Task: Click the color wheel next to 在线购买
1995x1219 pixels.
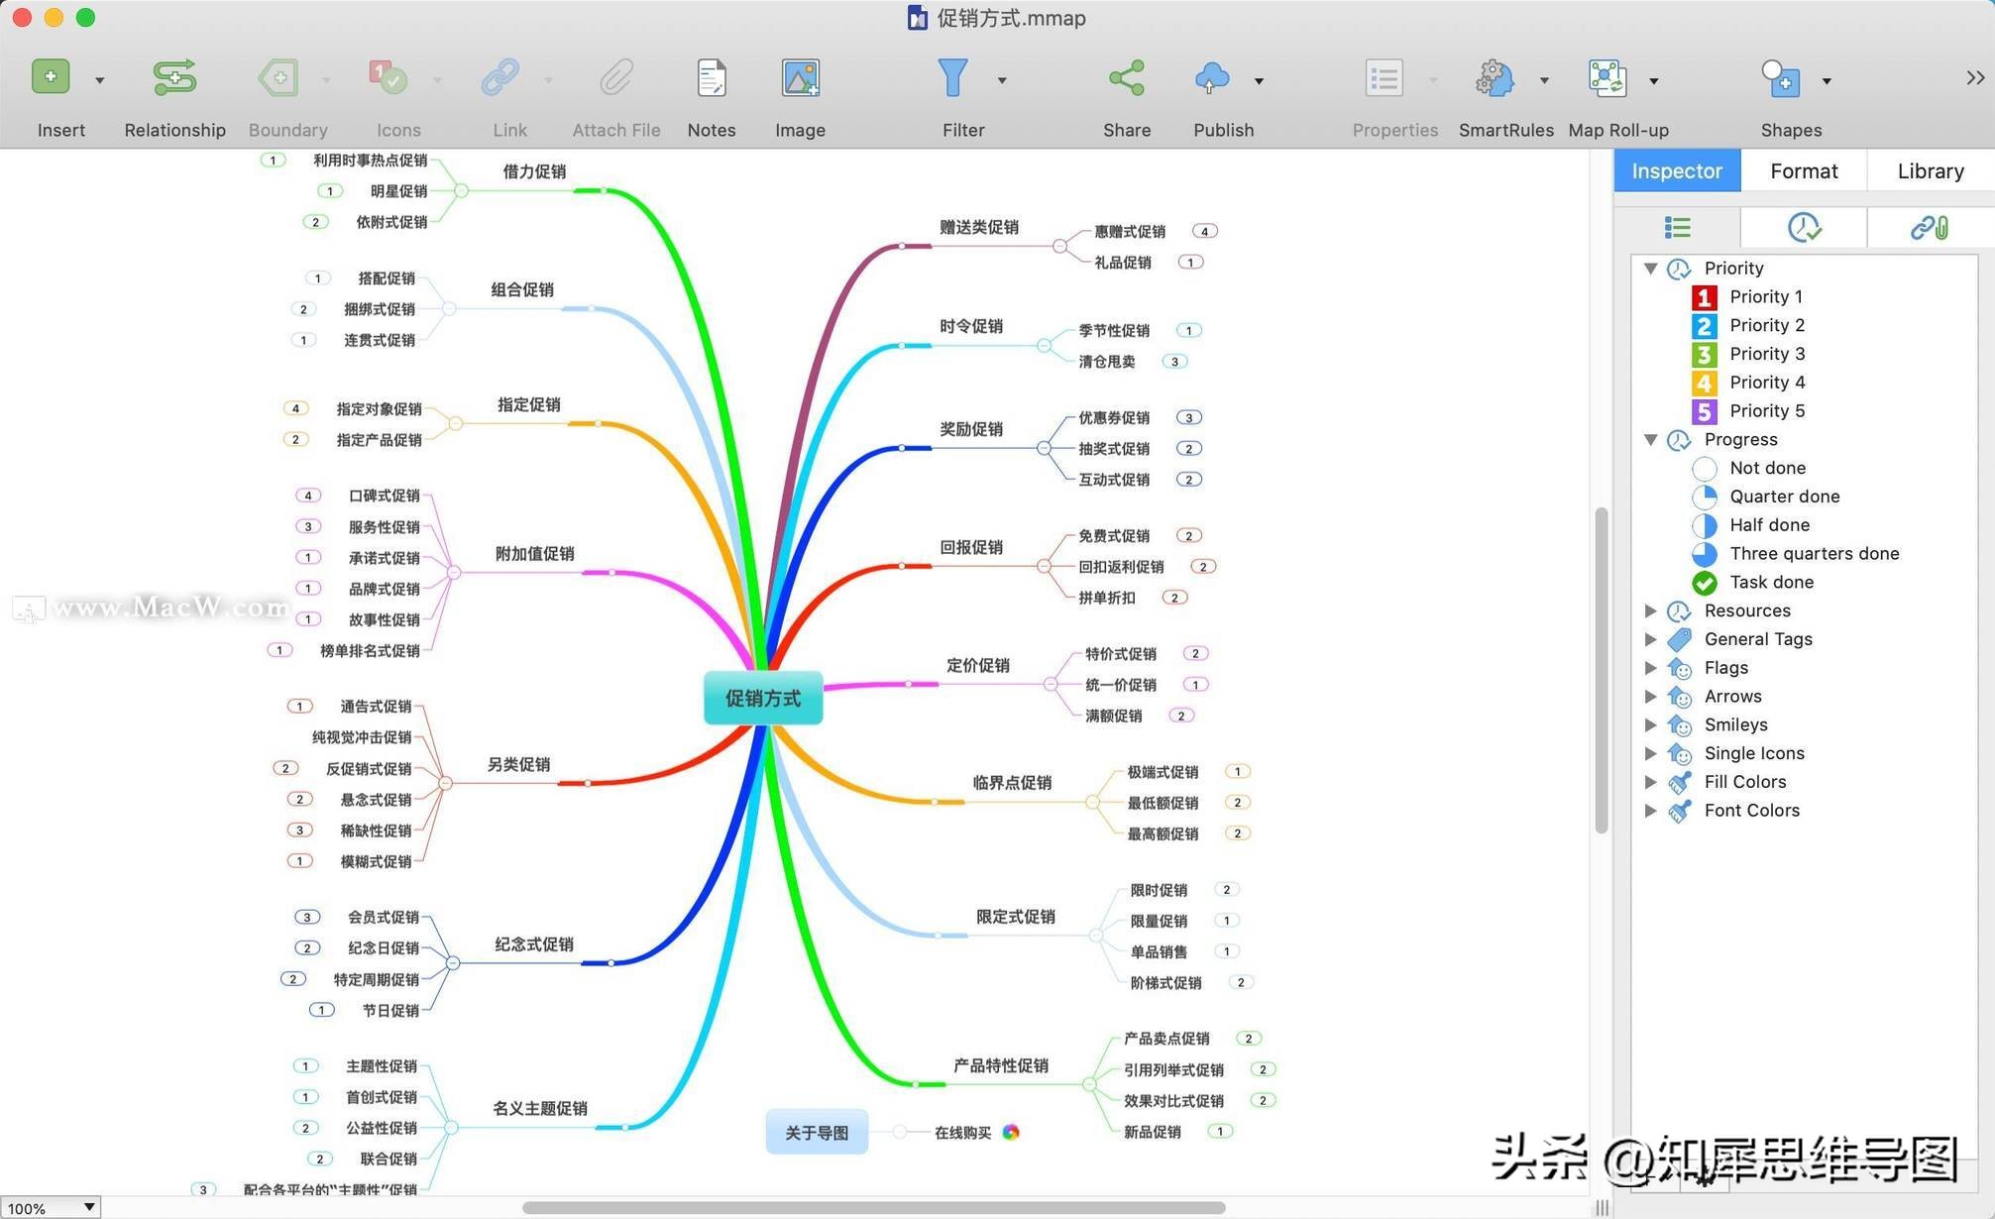Action: (x=1011, y=1131)
